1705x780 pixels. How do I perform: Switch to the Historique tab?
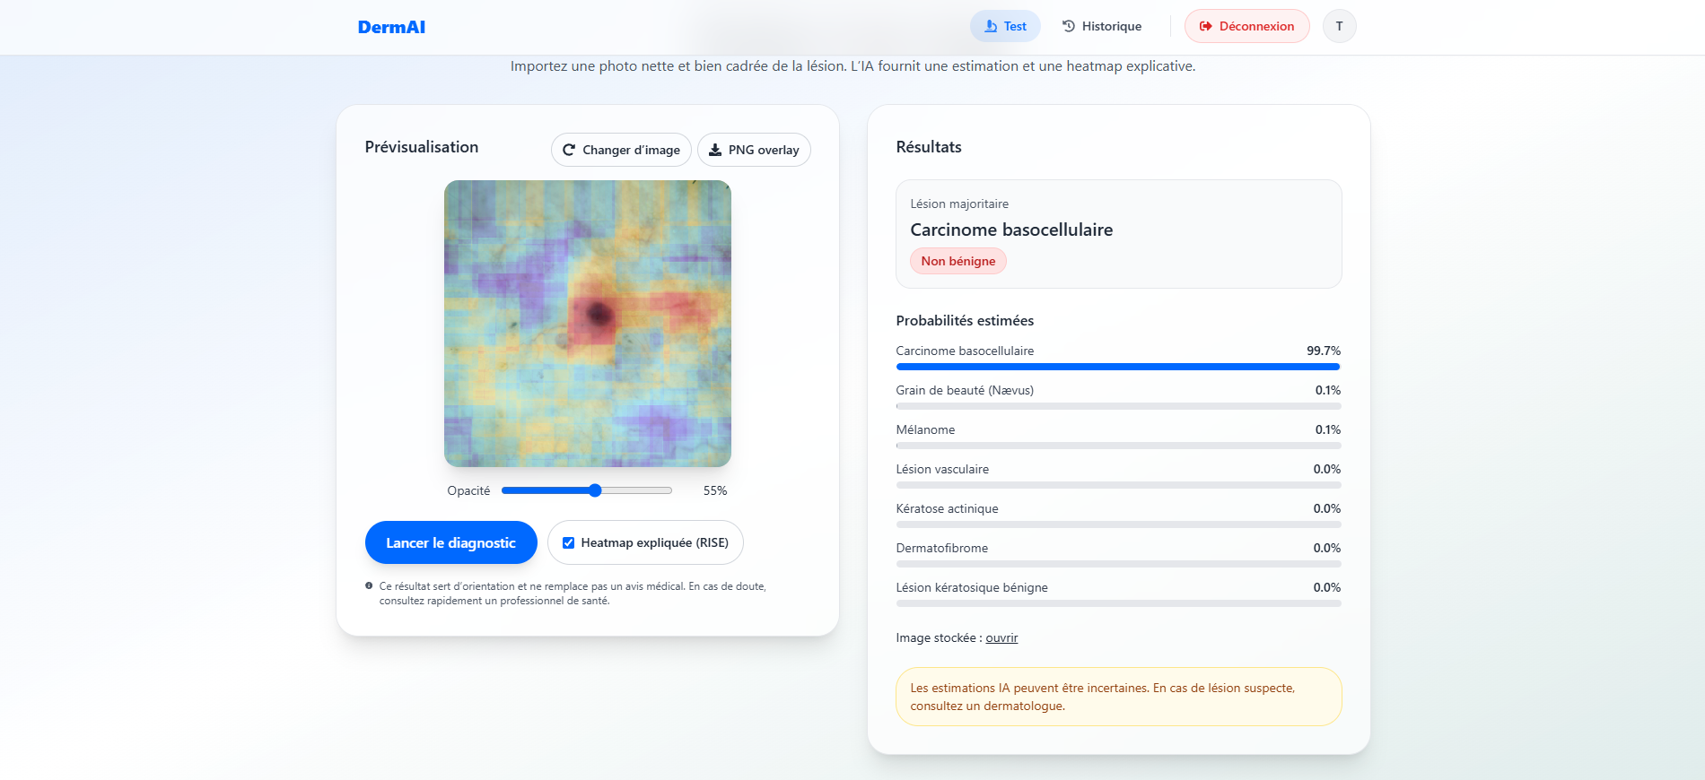pyautogui.click(x=1102, y=26)
